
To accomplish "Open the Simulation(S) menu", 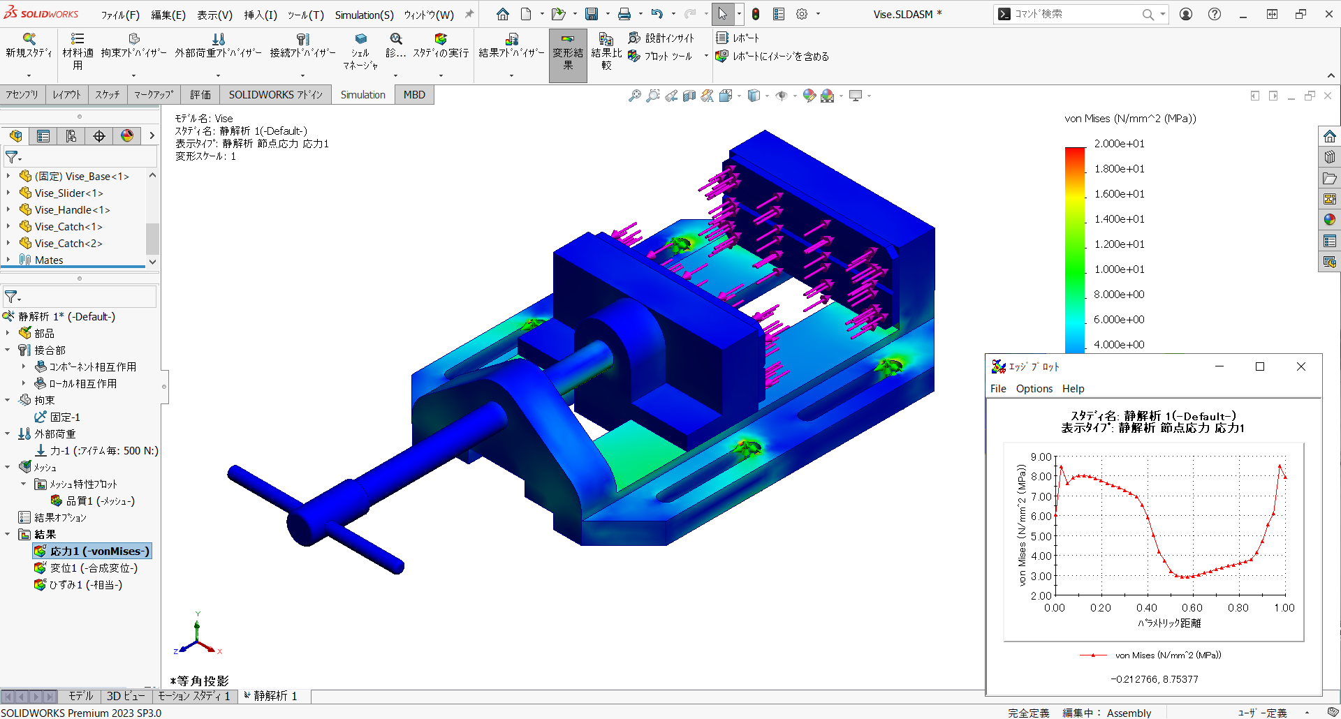I will pos(364,14).
